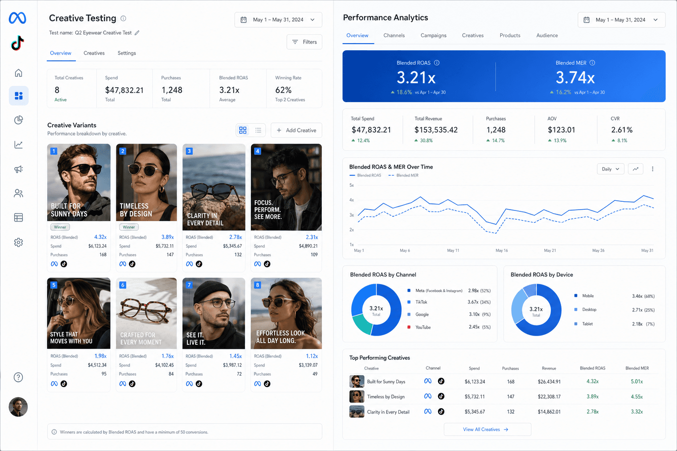Click the winners footnote info icon
This screenshot has width=677, height=451.
(54, 432)
